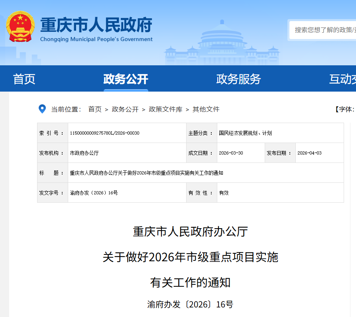Viewport: 356px width, 317px height.
Task: Click the 重庆市人民政府 site title
Action: (96, 25)
